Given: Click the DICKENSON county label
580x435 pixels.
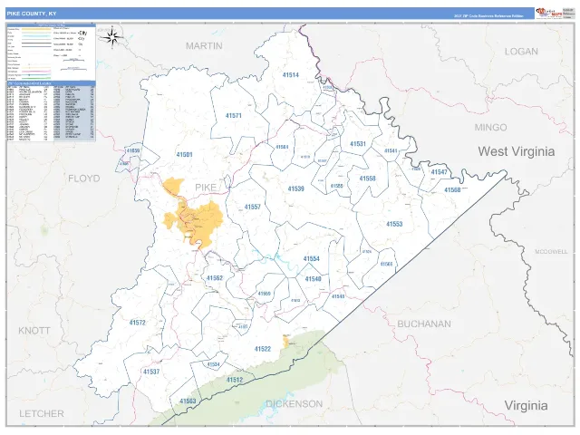Looking at the screenshot, I should point(295,404).
